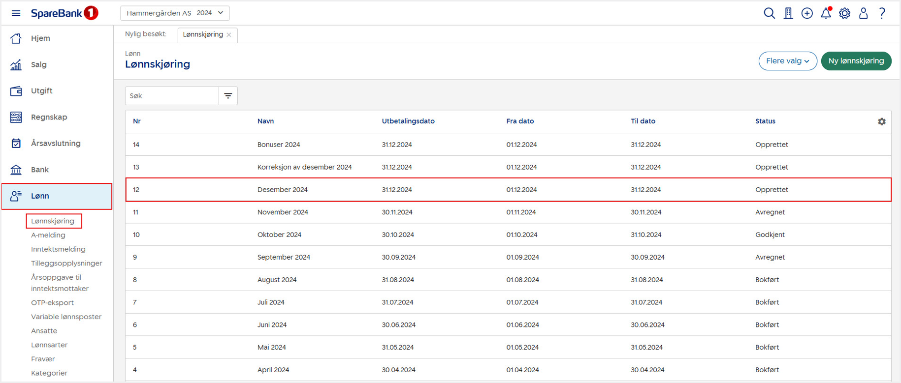Viewport: 901px width, 383px height.
Task: Select A-melding in the Lønn submenu
Action: 48,235
